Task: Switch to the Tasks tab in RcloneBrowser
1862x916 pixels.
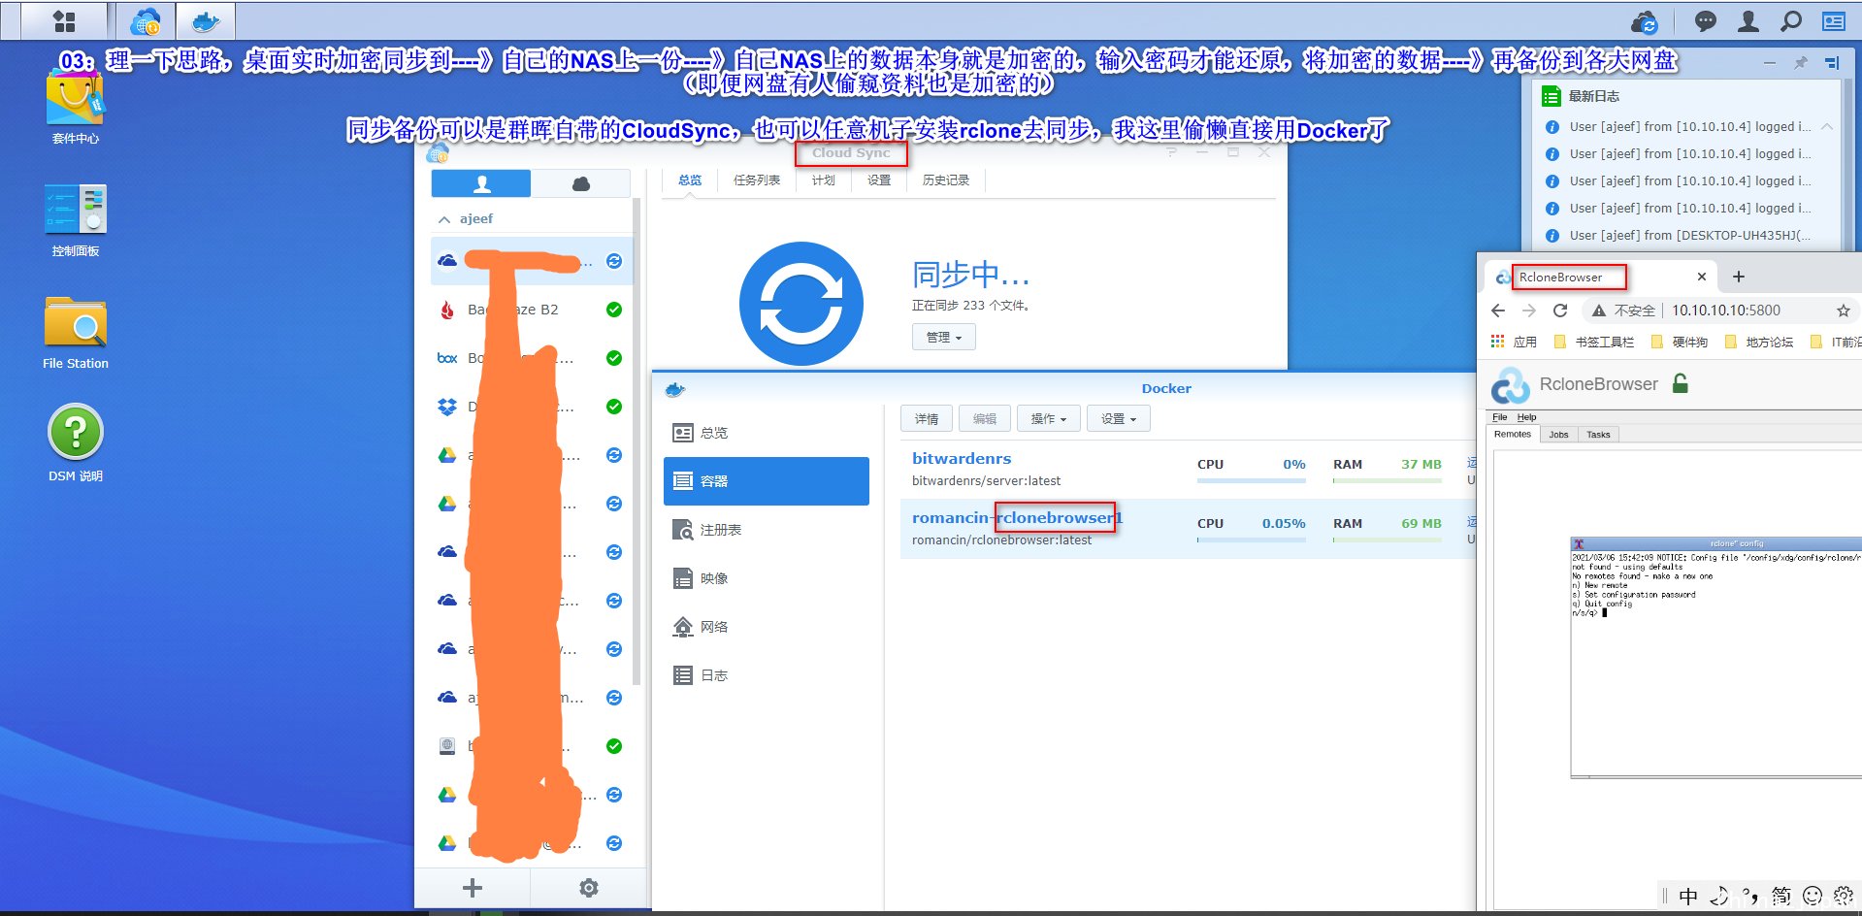Action: [1598, 435]
